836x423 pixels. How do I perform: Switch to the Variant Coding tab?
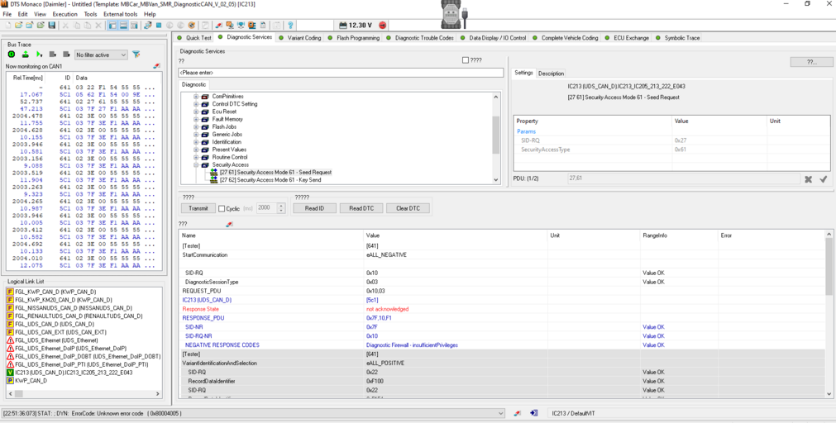(300, 38)
